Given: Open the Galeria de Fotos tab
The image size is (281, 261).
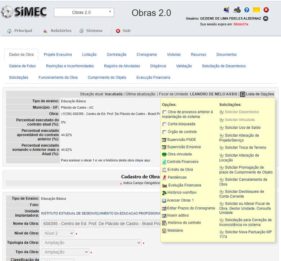Looking at the screenshot, I should click(x=22, y=66).
